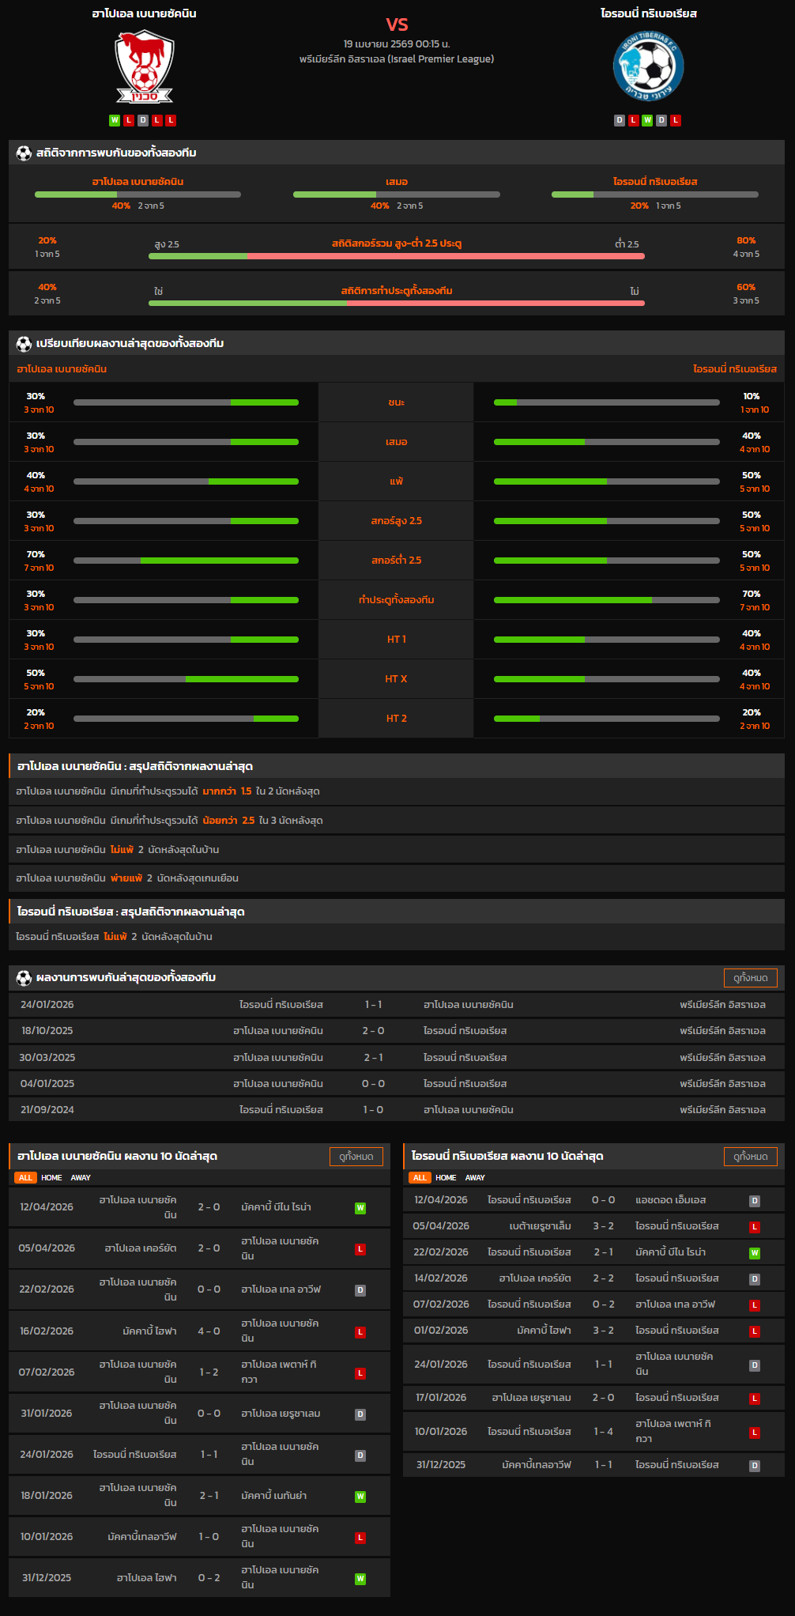Click the Hapoel Bnei Sakhnin team logo
The width and height of the screenshot is (795, 1616).
[144, 67]
